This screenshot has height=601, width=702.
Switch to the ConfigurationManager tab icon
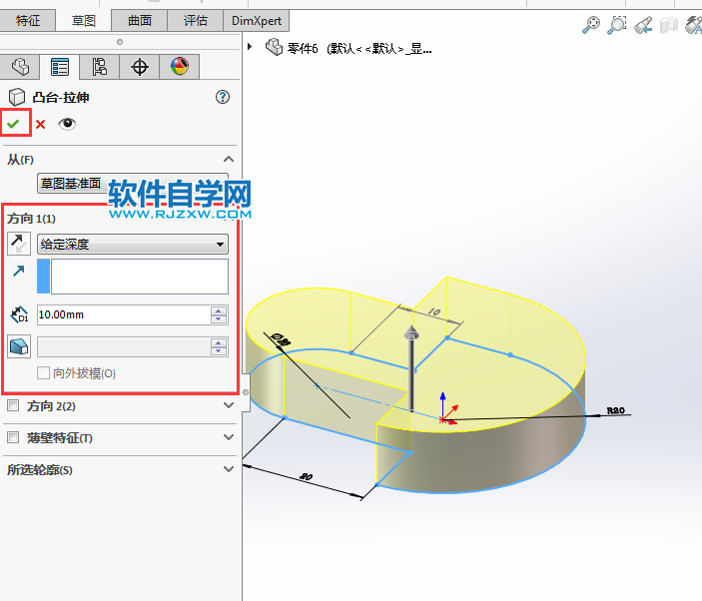point(99,67)
